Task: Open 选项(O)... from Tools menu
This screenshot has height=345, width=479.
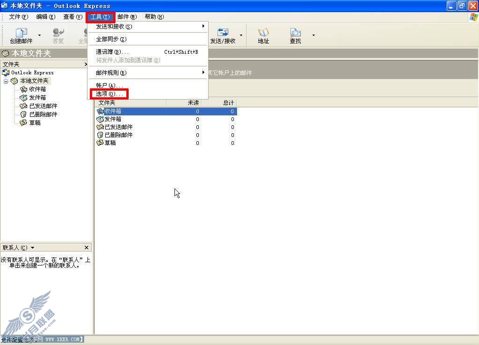Action: (x=148, y=94)
